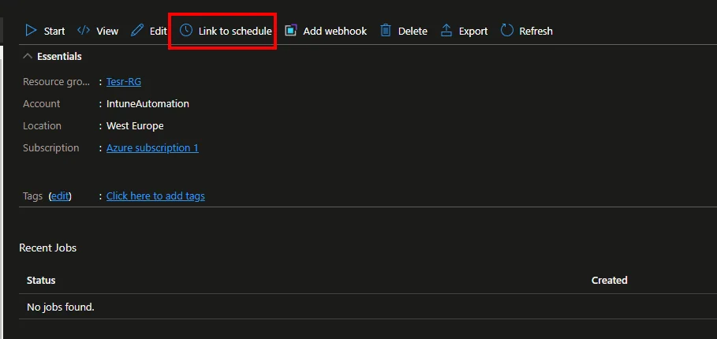Sort jobs by the Status column header
Image resolution: width=717 pixels, height=339 pixels.
click(41, 280)
